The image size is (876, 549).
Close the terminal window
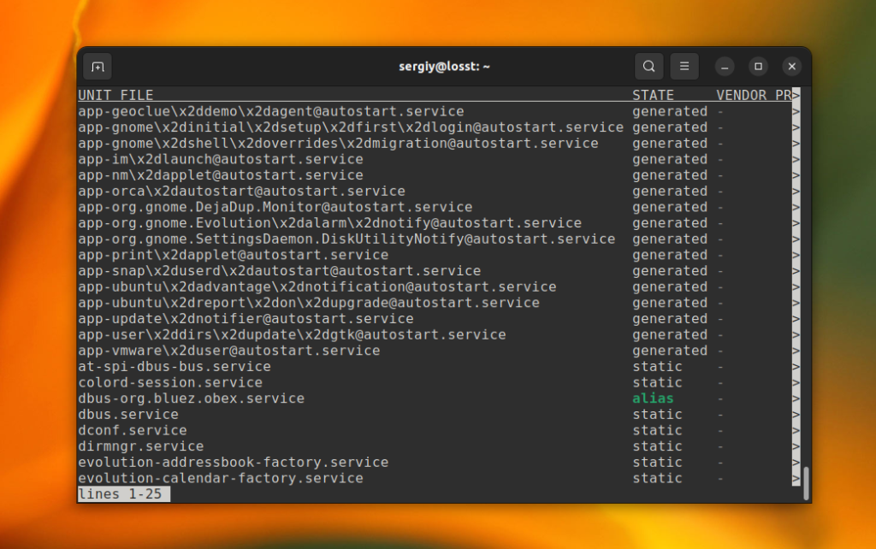coord(791,67)
